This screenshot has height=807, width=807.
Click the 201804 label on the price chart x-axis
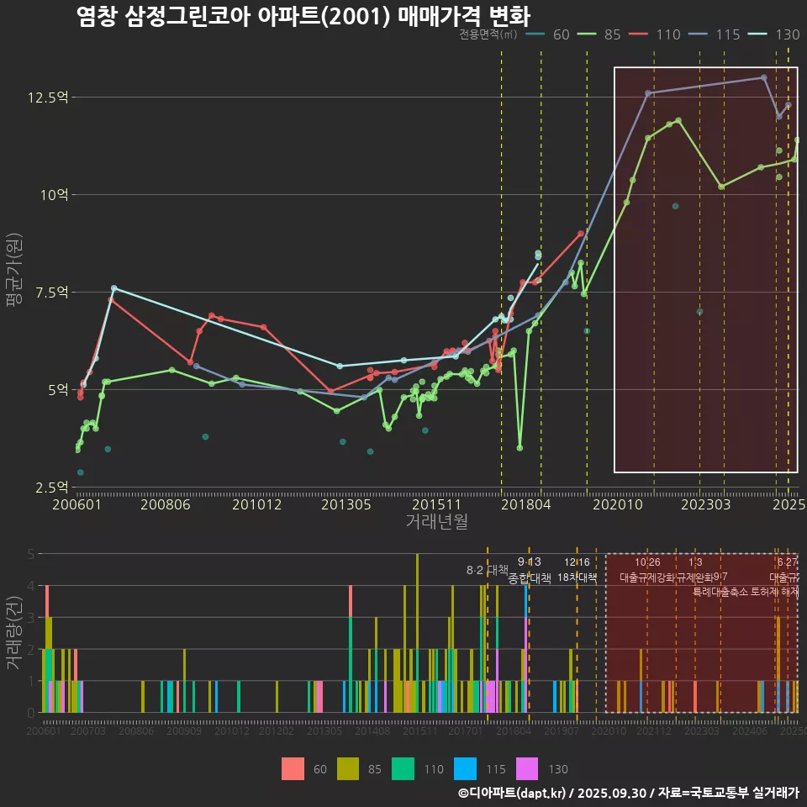(x=521, y=504)
